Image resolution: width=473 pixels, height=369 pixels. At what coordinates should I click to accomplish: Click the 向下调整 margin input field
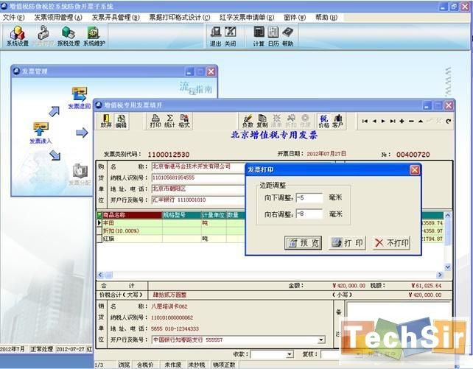(309, 198)
